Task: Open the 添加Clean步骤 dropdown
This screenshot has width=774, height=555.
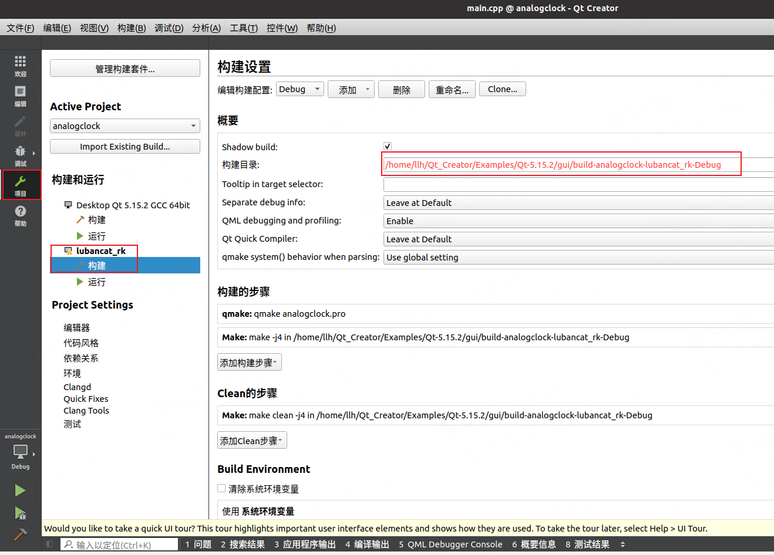Action: pos(252,441)
